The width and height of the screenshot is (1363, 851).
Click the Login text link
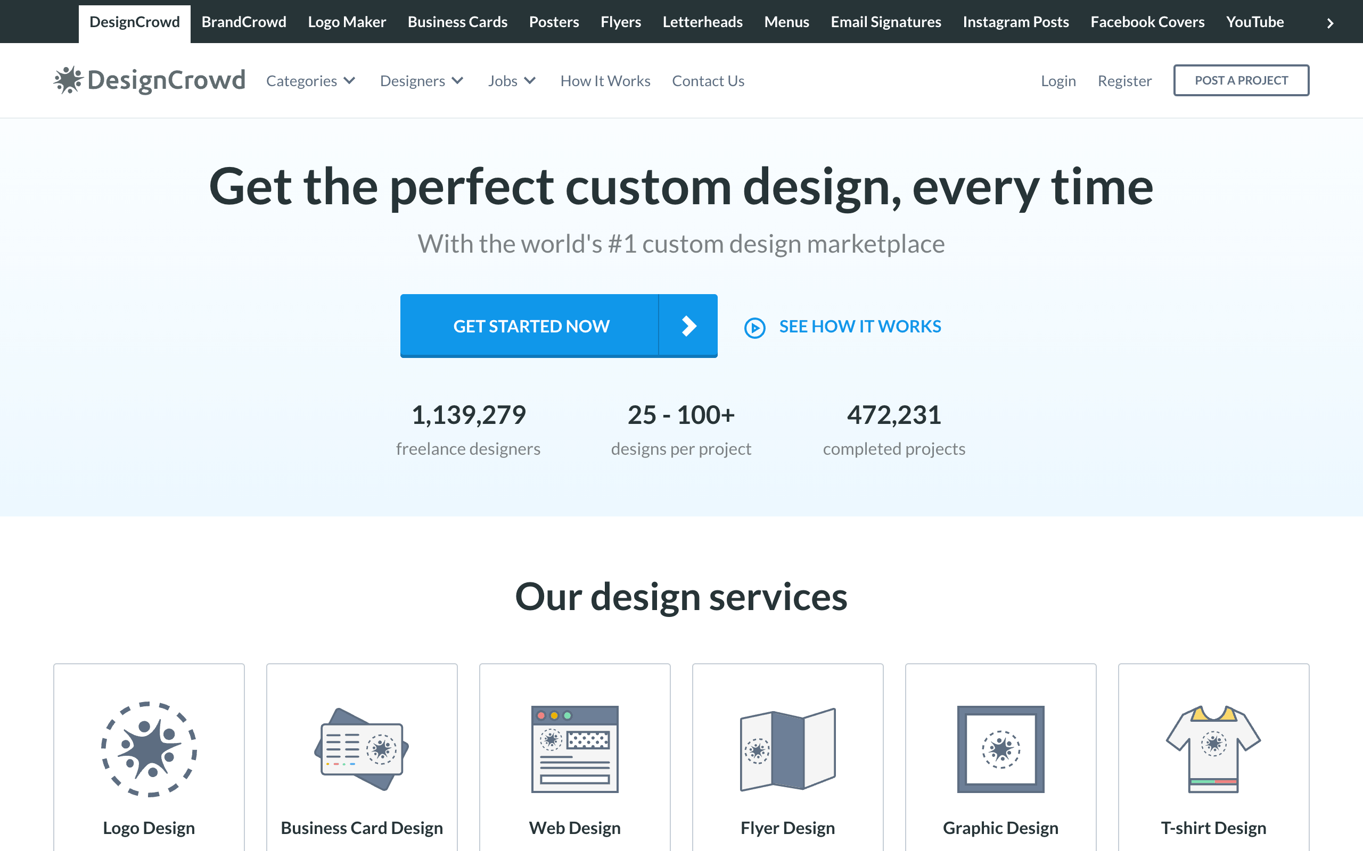click(x=1059, y=79)
